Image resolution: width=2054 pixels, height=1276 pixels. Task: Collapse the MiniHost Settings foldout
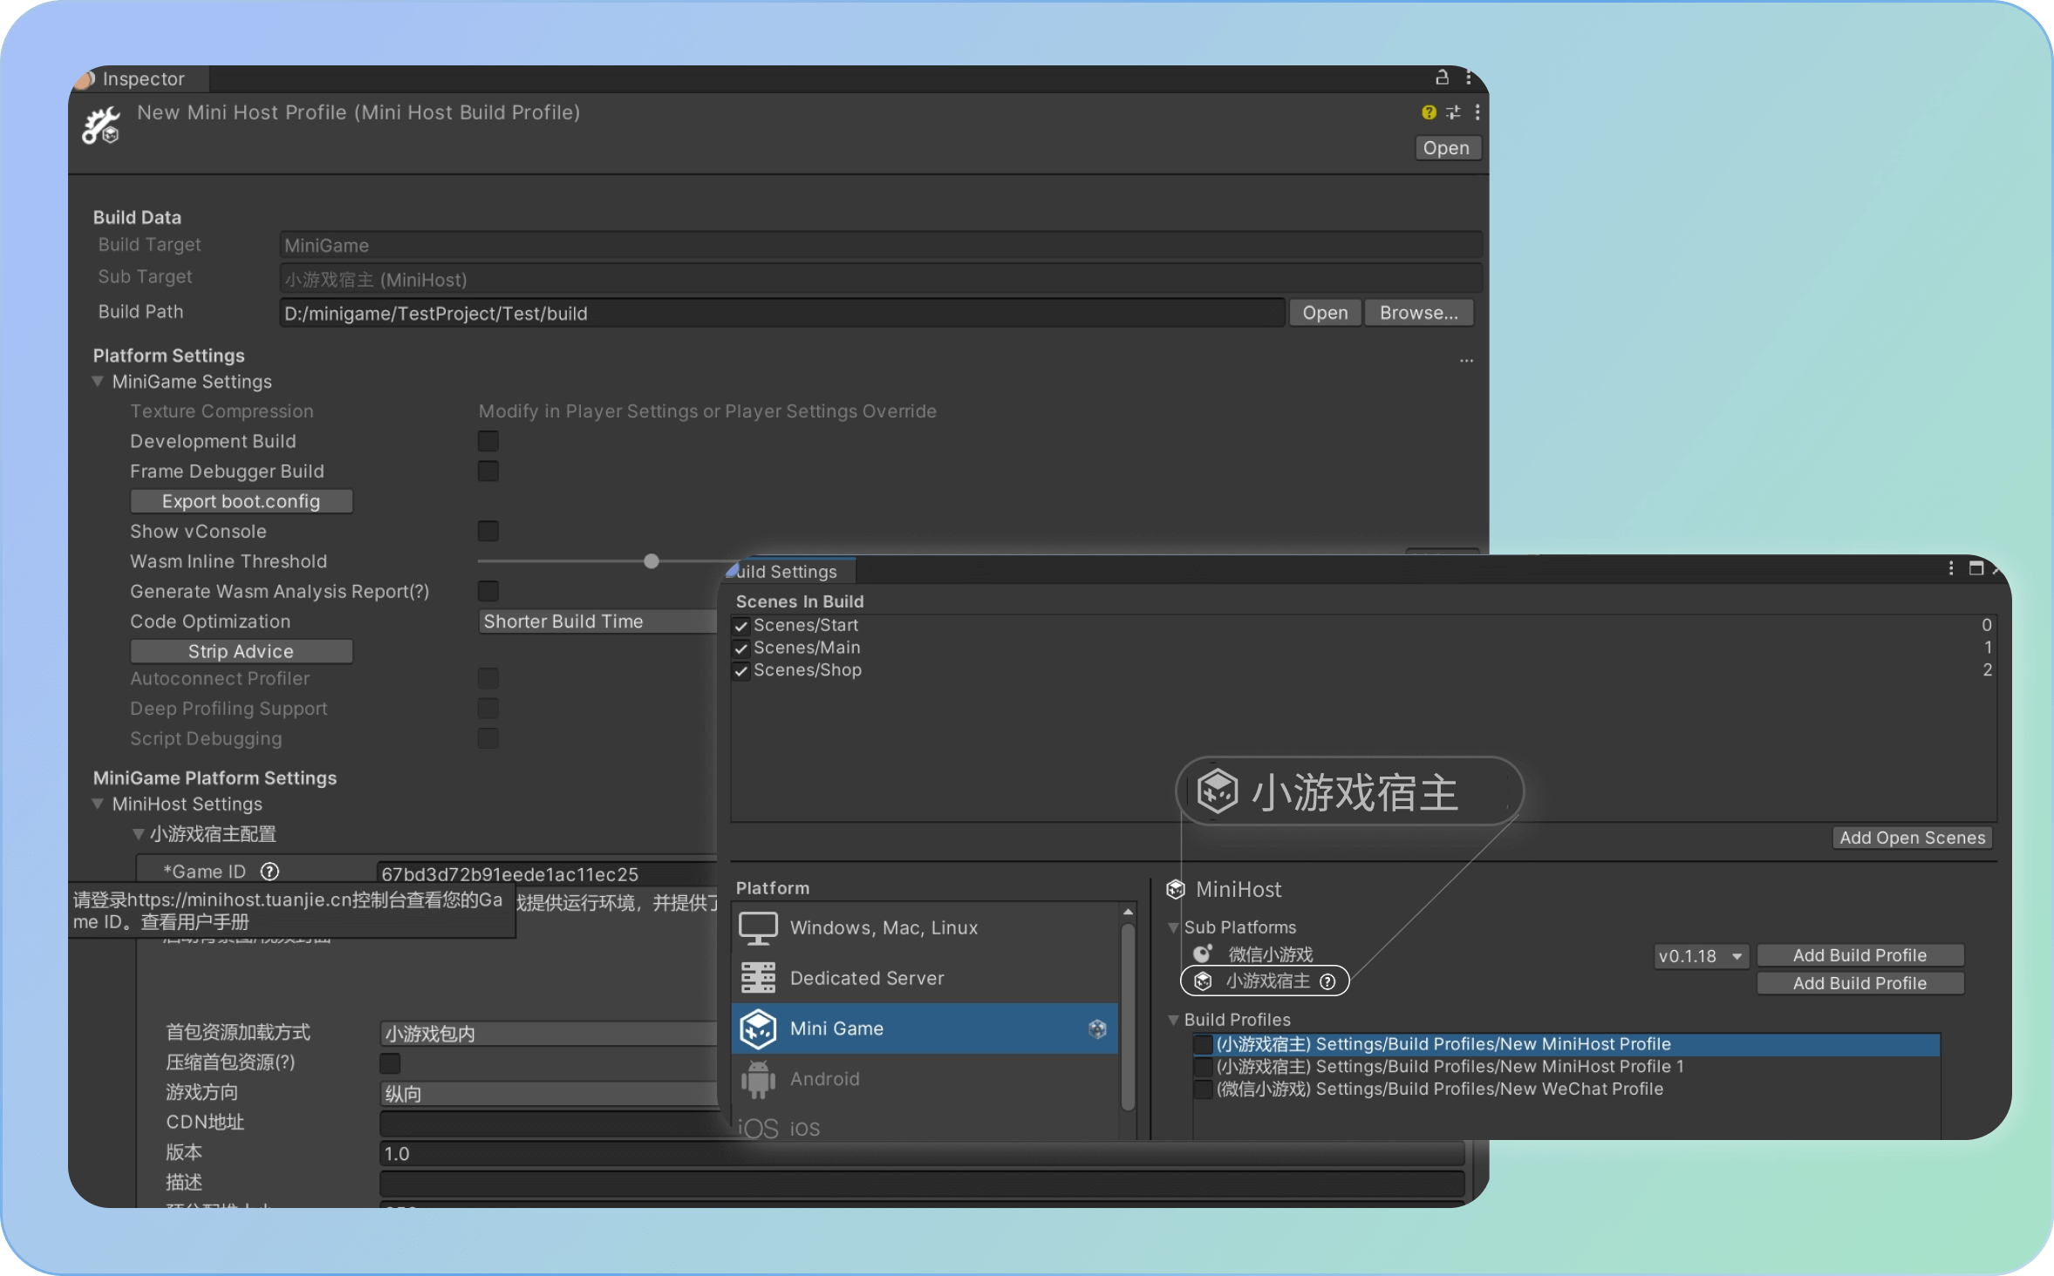[98, 804]
